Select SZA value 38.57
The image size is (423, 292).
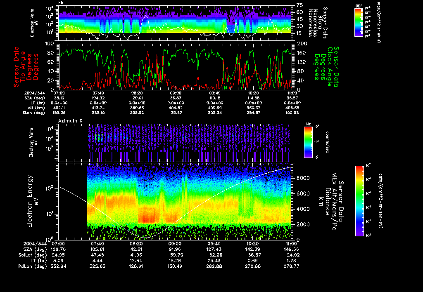click(x=292, y=98)
